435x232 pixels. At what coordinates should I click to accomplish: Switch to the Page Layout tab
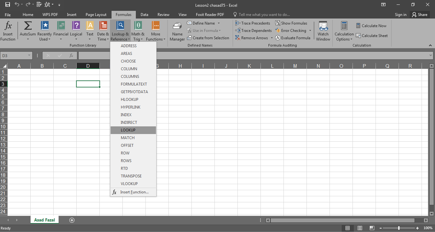(x=96, y=15)
